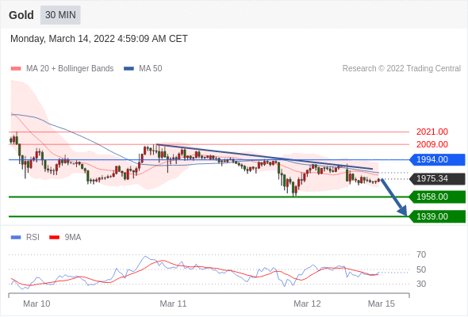Click the 30 MIN timeframe button
Viewport: 468px width, 317px height.
(x=60, y=15)
